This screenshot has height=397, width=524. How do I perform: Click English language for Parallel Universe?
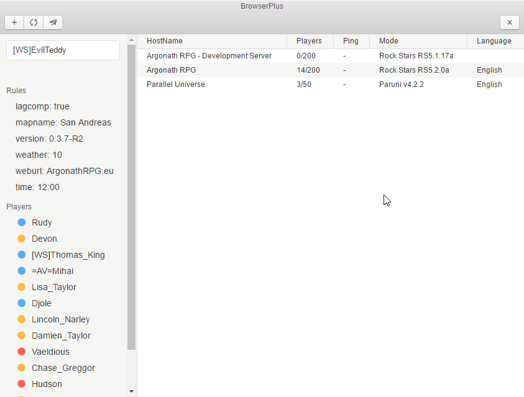pyautogui.click(x=489, y=84)
